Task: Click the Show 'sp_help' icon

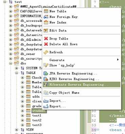Action: pos(46,65)
